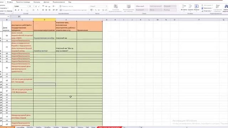Screen dimensions: 228x128
Task: Click the accounting number format icon
Action: (x=92, y=10)
